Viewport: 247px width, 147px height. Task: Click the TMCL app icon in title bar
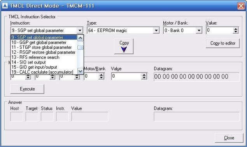(5, 6)
